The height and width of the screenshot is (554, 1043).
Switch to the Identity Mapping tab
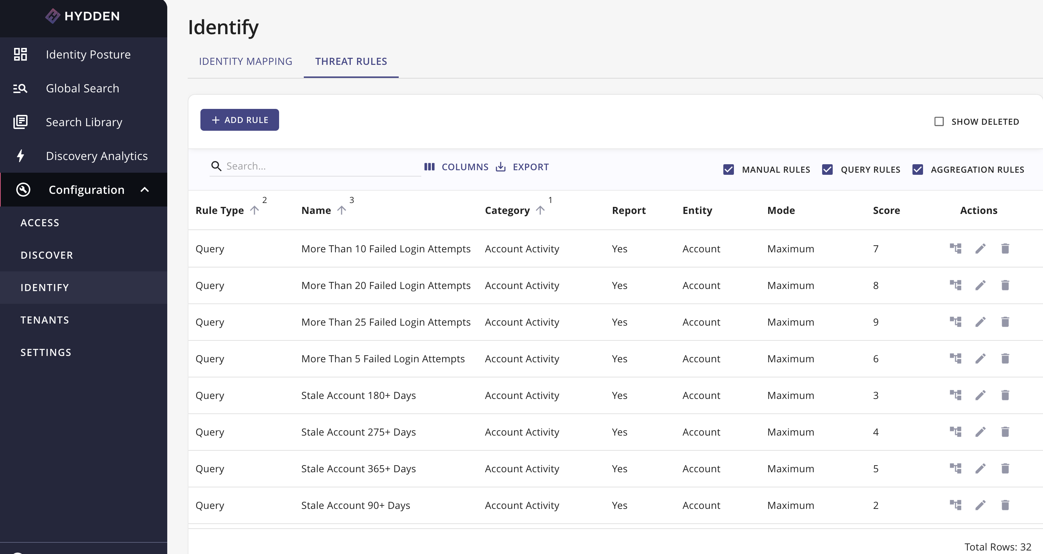click(x=245, y=61)
